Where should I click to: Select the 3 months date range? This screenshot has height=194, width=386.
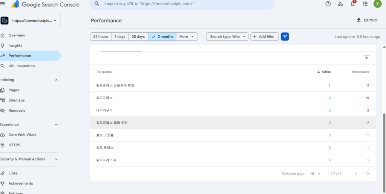(162, 36)
